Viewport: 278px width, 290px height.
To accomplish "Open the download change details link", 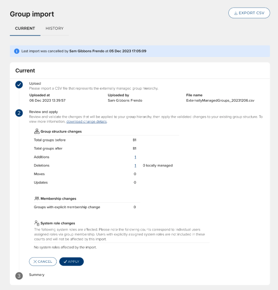I will [x=86, y=121].
